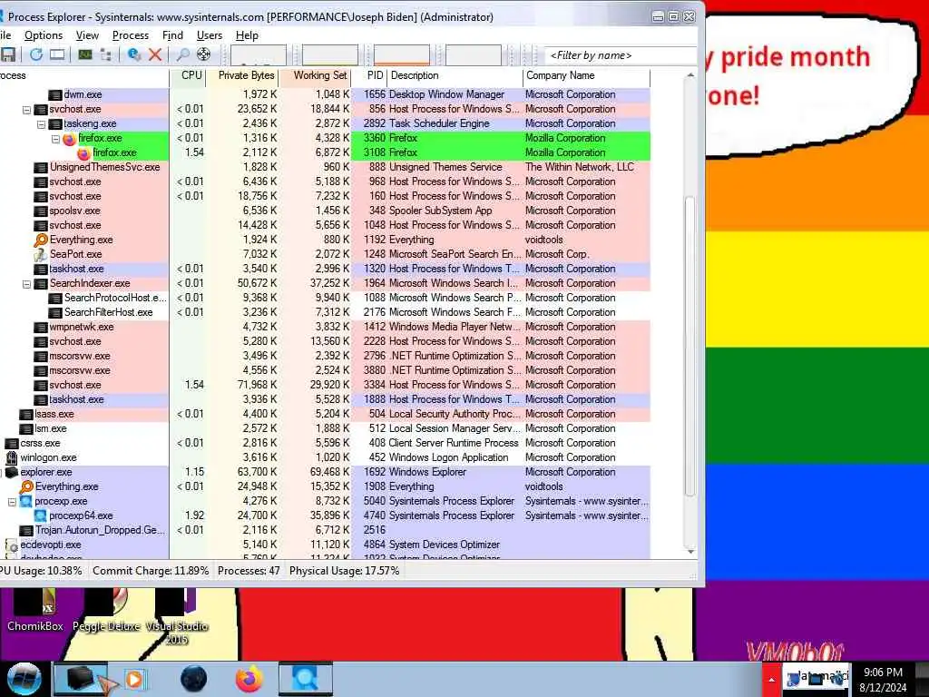The width and height of the screenshot is (929, 697).
Task: Click the explorer.exe process icon
Action: pyautogui.click(x=11, y=472)
